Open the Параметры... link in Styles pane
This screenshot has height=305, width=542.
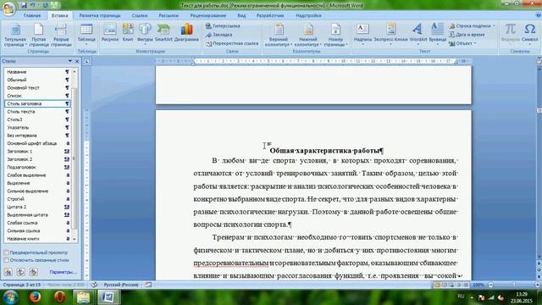click(63, 272)
